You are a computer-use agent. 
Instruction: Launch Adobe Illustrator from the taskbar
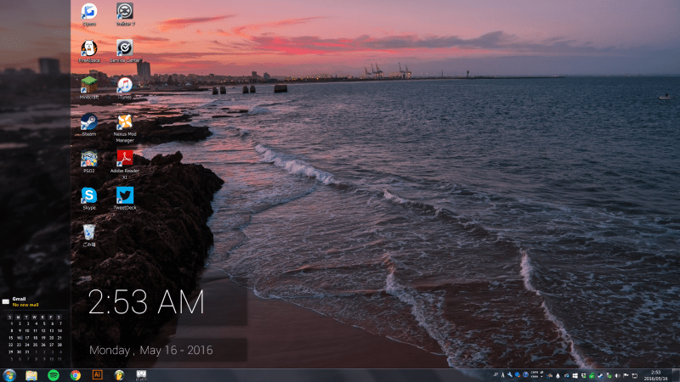(98, 374)
